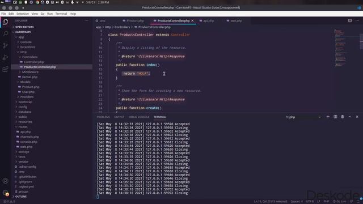Click Controllers in the breadcrumb path
Viewport: 363px width, 204px height.
(123, 27)
